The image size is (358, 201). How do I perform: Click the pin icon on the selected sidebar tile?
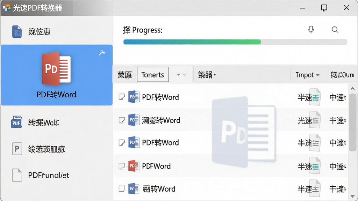click(x=102, y=53)
